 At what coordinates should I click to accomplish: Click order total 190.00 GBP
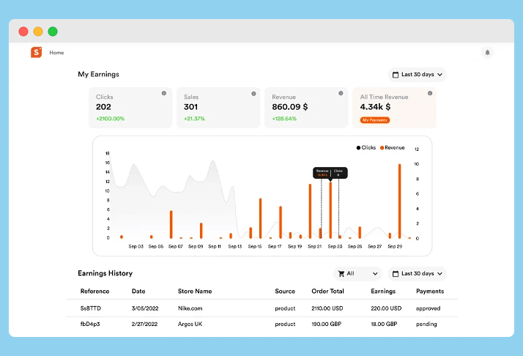point(327,324)
